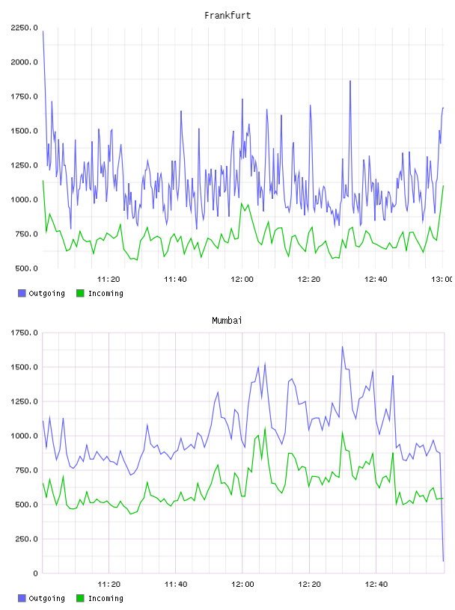Click the 1250.0 y-axis label in Frankfurt chart
455x610 pixels.
24,165
